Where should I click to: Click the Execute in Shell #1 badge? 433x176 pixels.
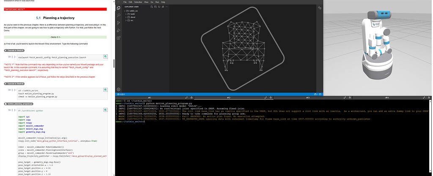pos(14,51)
